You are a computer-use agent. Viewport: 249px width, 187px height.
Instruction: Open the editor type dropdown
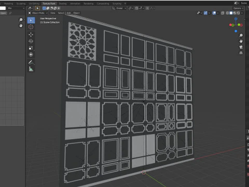point(30,8)
